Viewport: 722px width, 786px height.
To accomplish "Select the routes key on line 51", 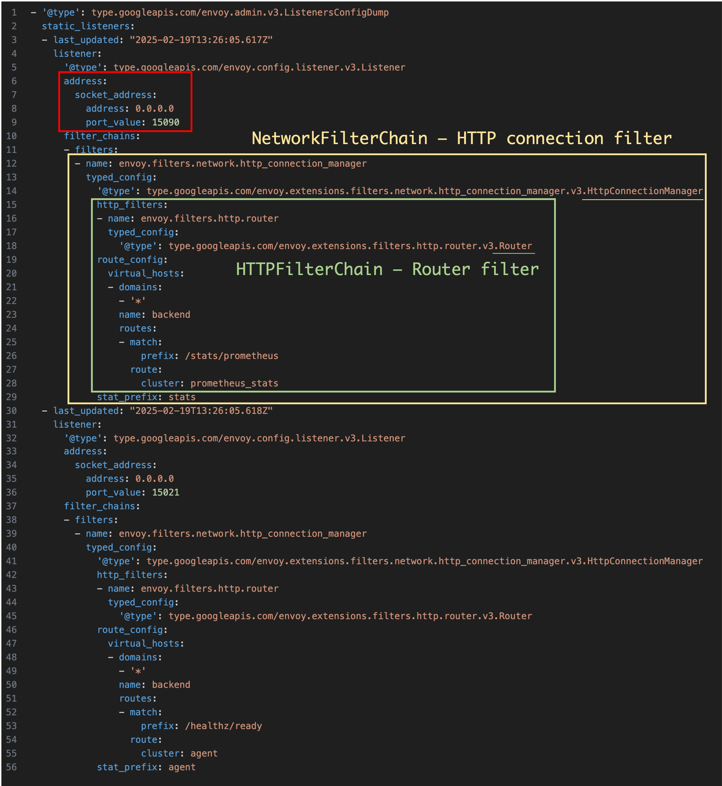I will coord(135,698).
